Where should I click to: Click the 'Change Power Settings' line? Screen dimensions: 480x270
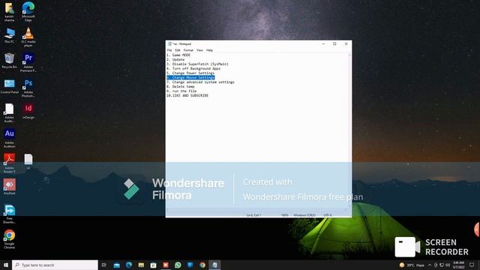pyautogui.click(x=190, y=73)
